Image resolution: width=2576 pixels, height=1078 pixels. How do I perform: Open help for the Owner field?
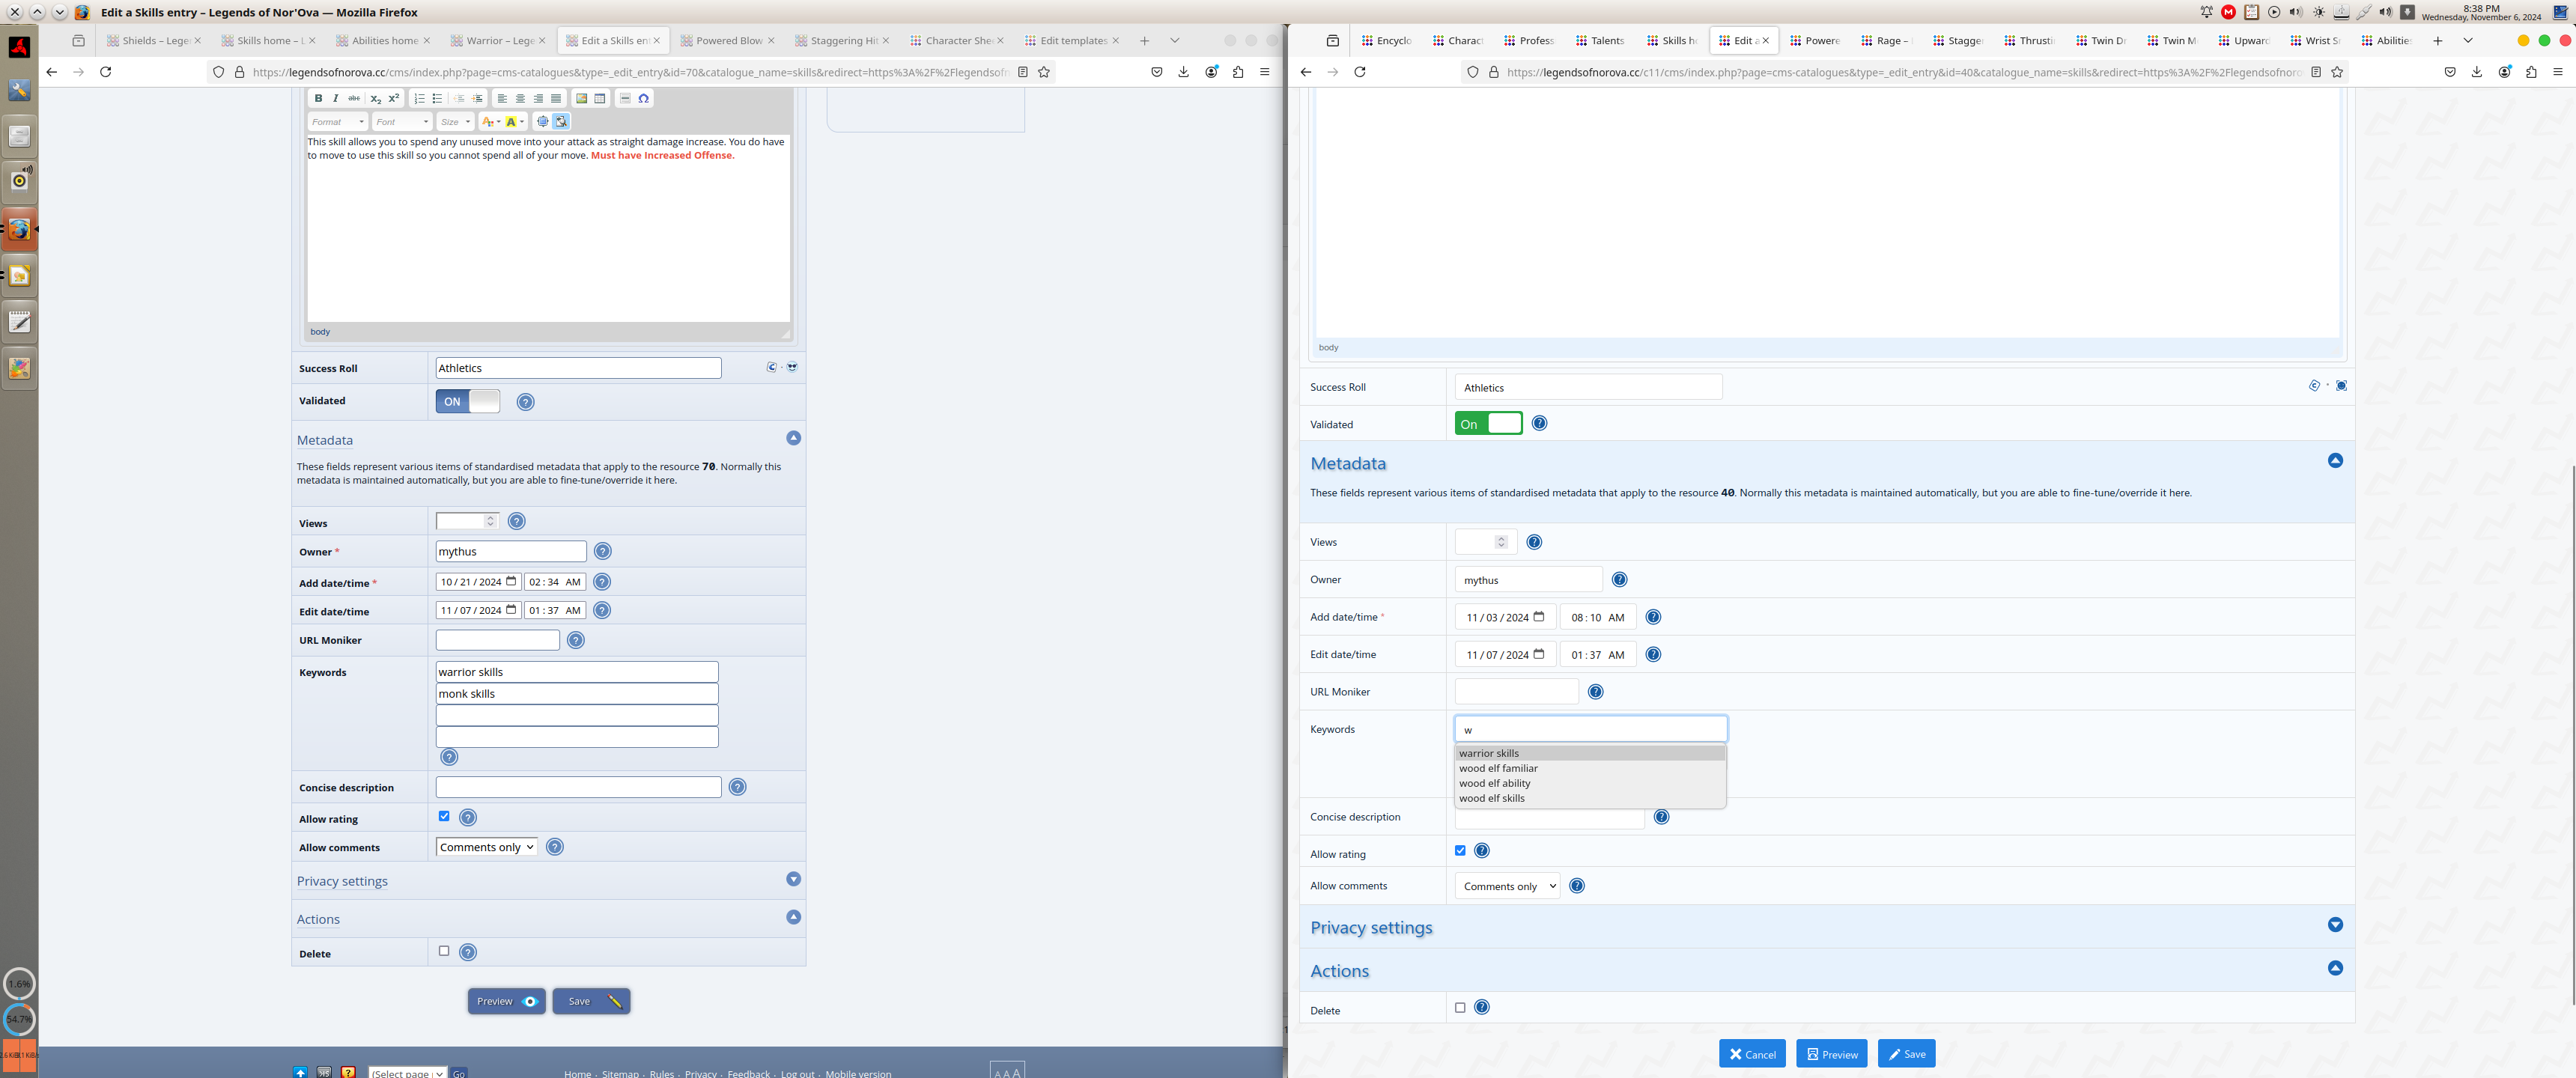[x=602, y=551]
